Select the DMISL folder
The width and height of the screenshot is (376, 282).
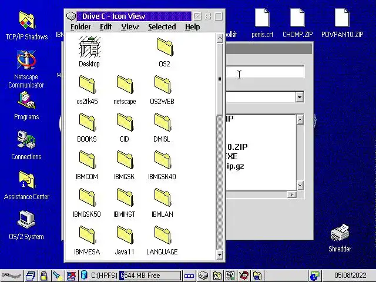tap(162, 122)
